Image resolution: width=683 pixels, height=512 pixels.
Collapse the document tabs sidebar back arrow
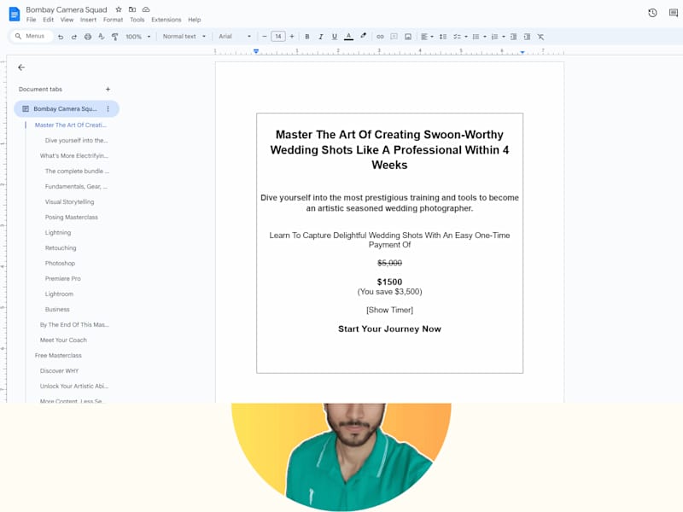click(21, 67)
